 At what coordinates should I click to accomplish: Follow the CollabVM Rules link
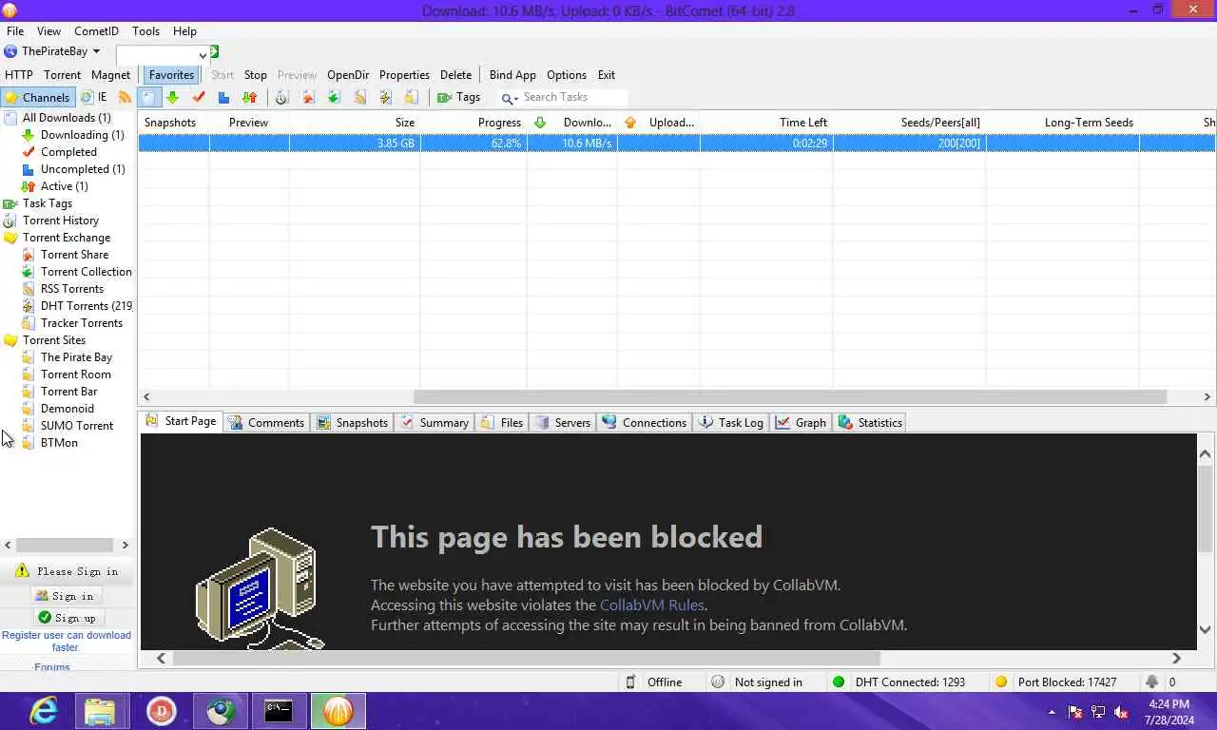click(x=651, y=605)
